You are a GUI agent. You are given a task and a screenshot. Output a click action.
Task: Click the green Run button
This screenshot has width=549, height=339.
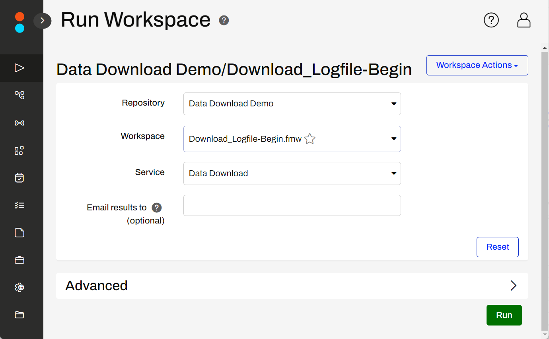[504, 315]
